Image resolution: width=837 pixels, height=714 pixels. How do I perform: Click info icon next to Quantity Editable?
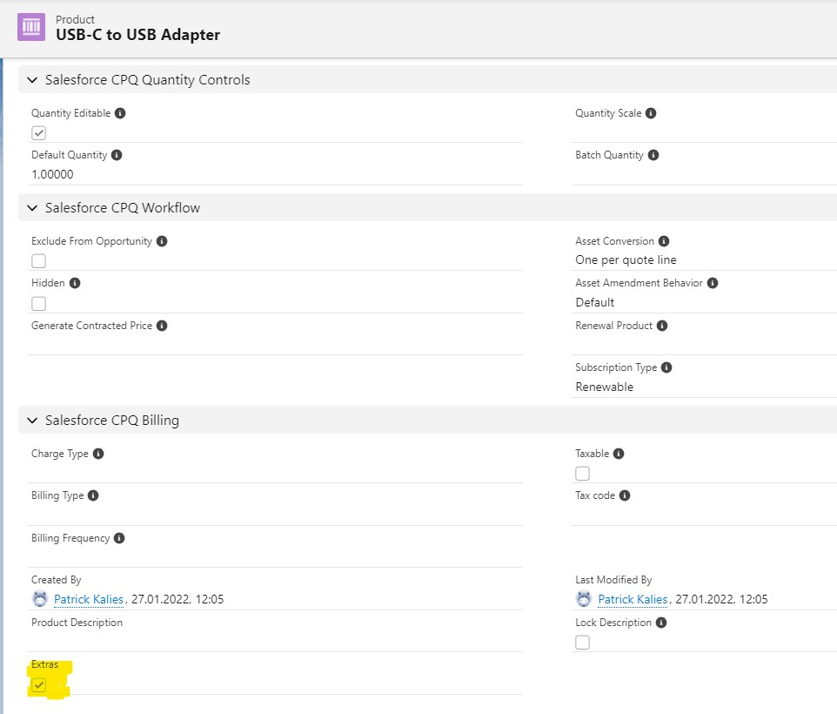[x=120, y=113]
